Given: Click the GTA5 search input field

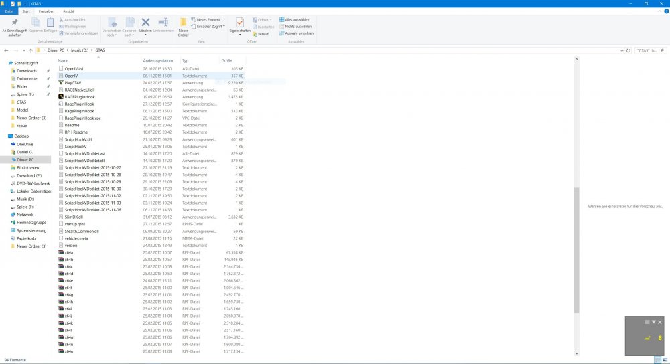Looking at the screenshot, I should (x=647, y=50).
